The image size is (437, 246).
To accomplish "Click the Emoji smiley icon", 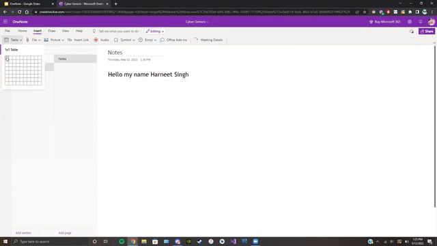I will [141, 40].
